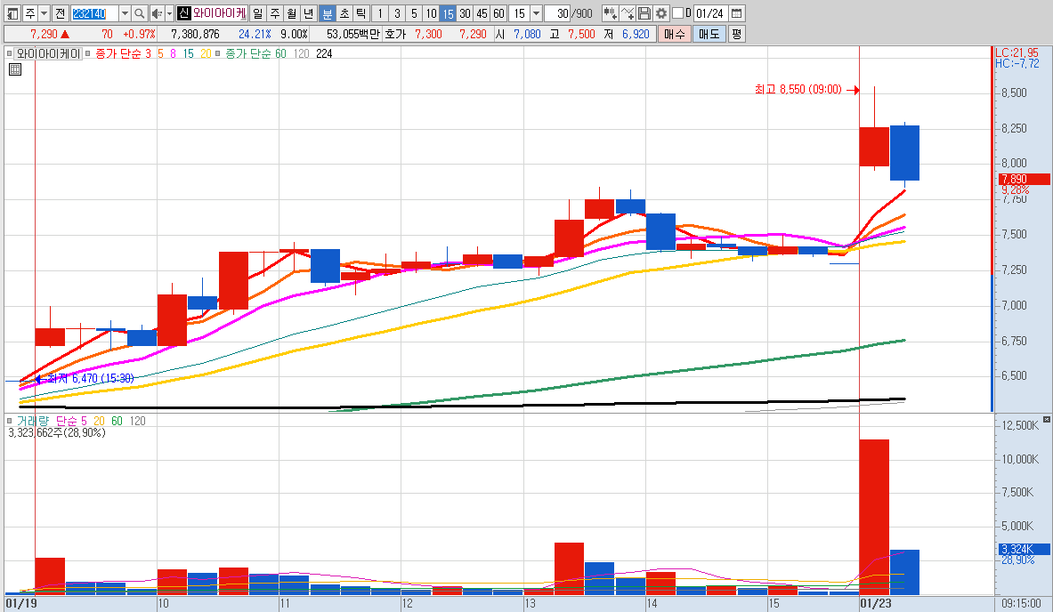
Task: Click the 전 button
Action: (x=60, y=13)
